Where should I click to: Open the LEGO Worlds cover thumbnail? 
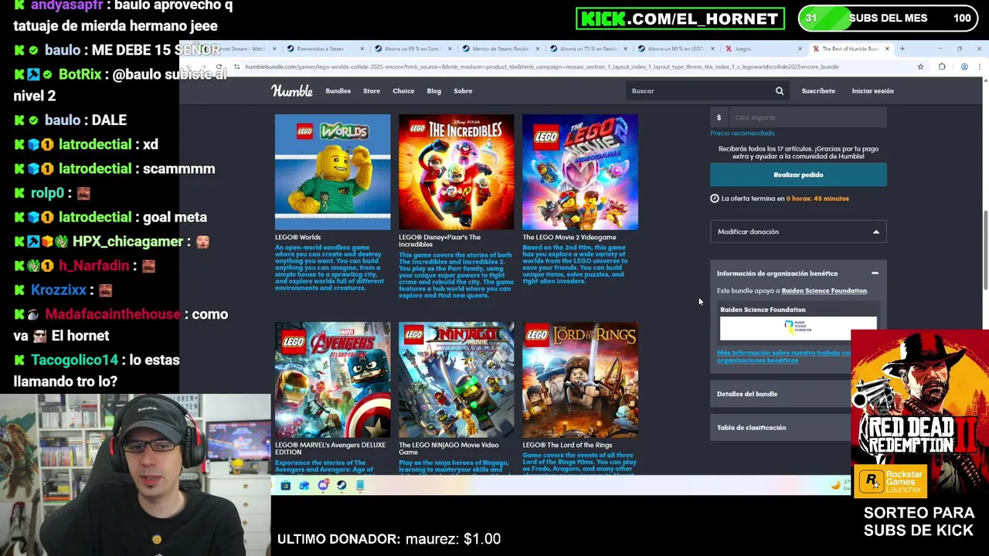click(332, 171)
